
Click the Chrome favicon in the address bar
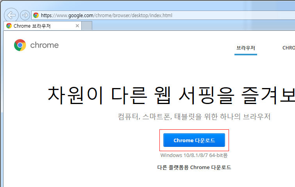click(x=36, y=15)
